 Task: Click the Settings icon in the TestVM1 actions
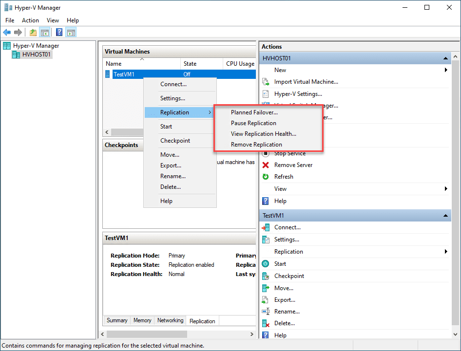[x=266, y=240]
